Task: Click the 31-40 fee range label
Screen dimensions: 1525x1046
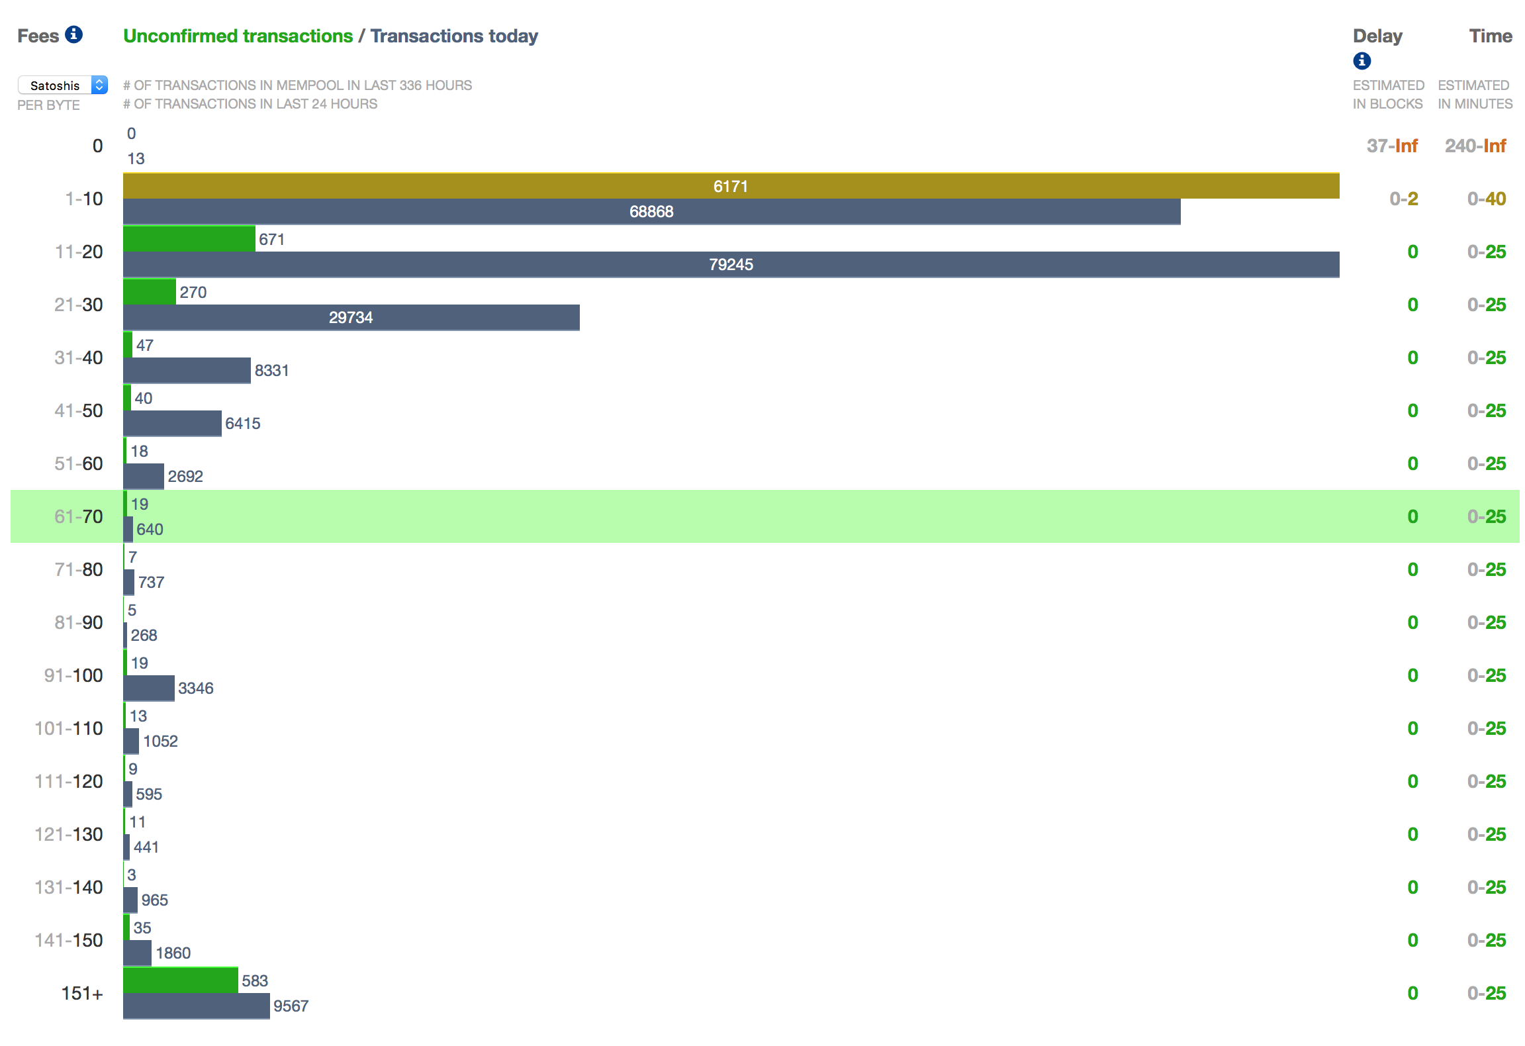Action: pos(79,357)
